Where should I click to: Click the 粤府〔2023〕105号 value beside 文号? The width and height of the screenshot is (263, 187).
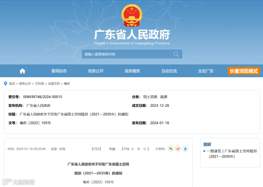point(35,123)
